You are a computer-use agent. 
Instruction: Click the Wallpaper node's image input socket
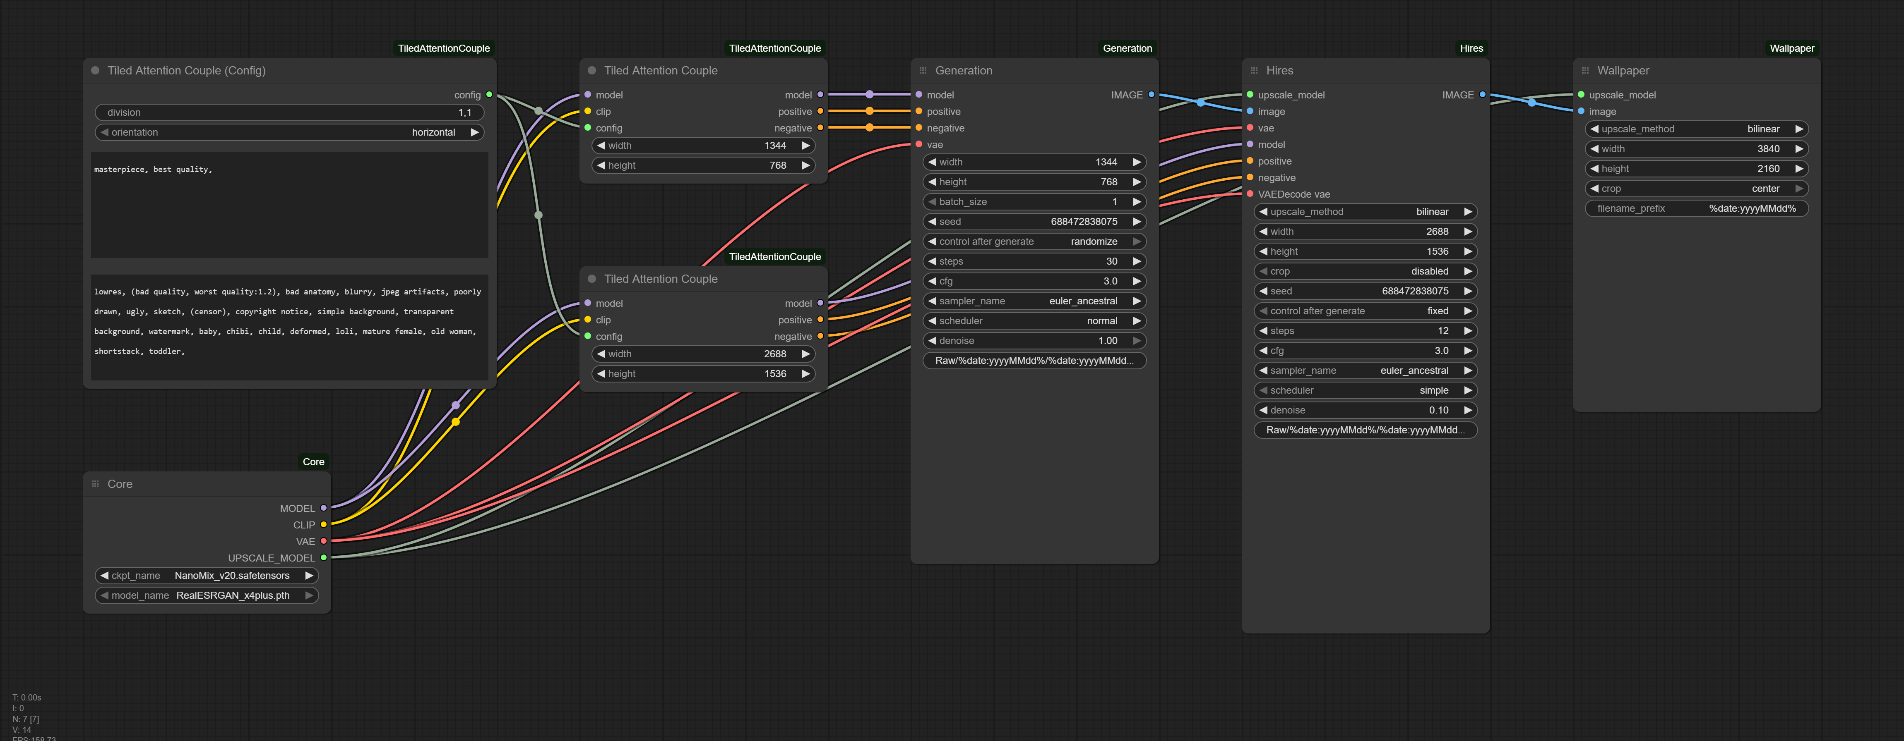1581,112
